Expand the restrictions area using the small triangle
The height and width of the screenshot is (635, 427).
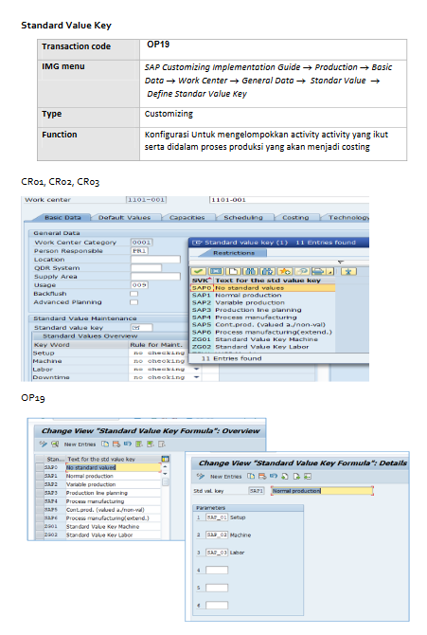[x=341, y=262]
